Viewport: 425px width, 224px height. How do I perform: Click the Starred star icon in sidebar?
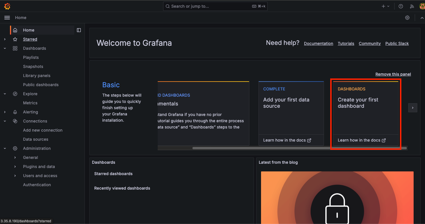pos(15,39)
